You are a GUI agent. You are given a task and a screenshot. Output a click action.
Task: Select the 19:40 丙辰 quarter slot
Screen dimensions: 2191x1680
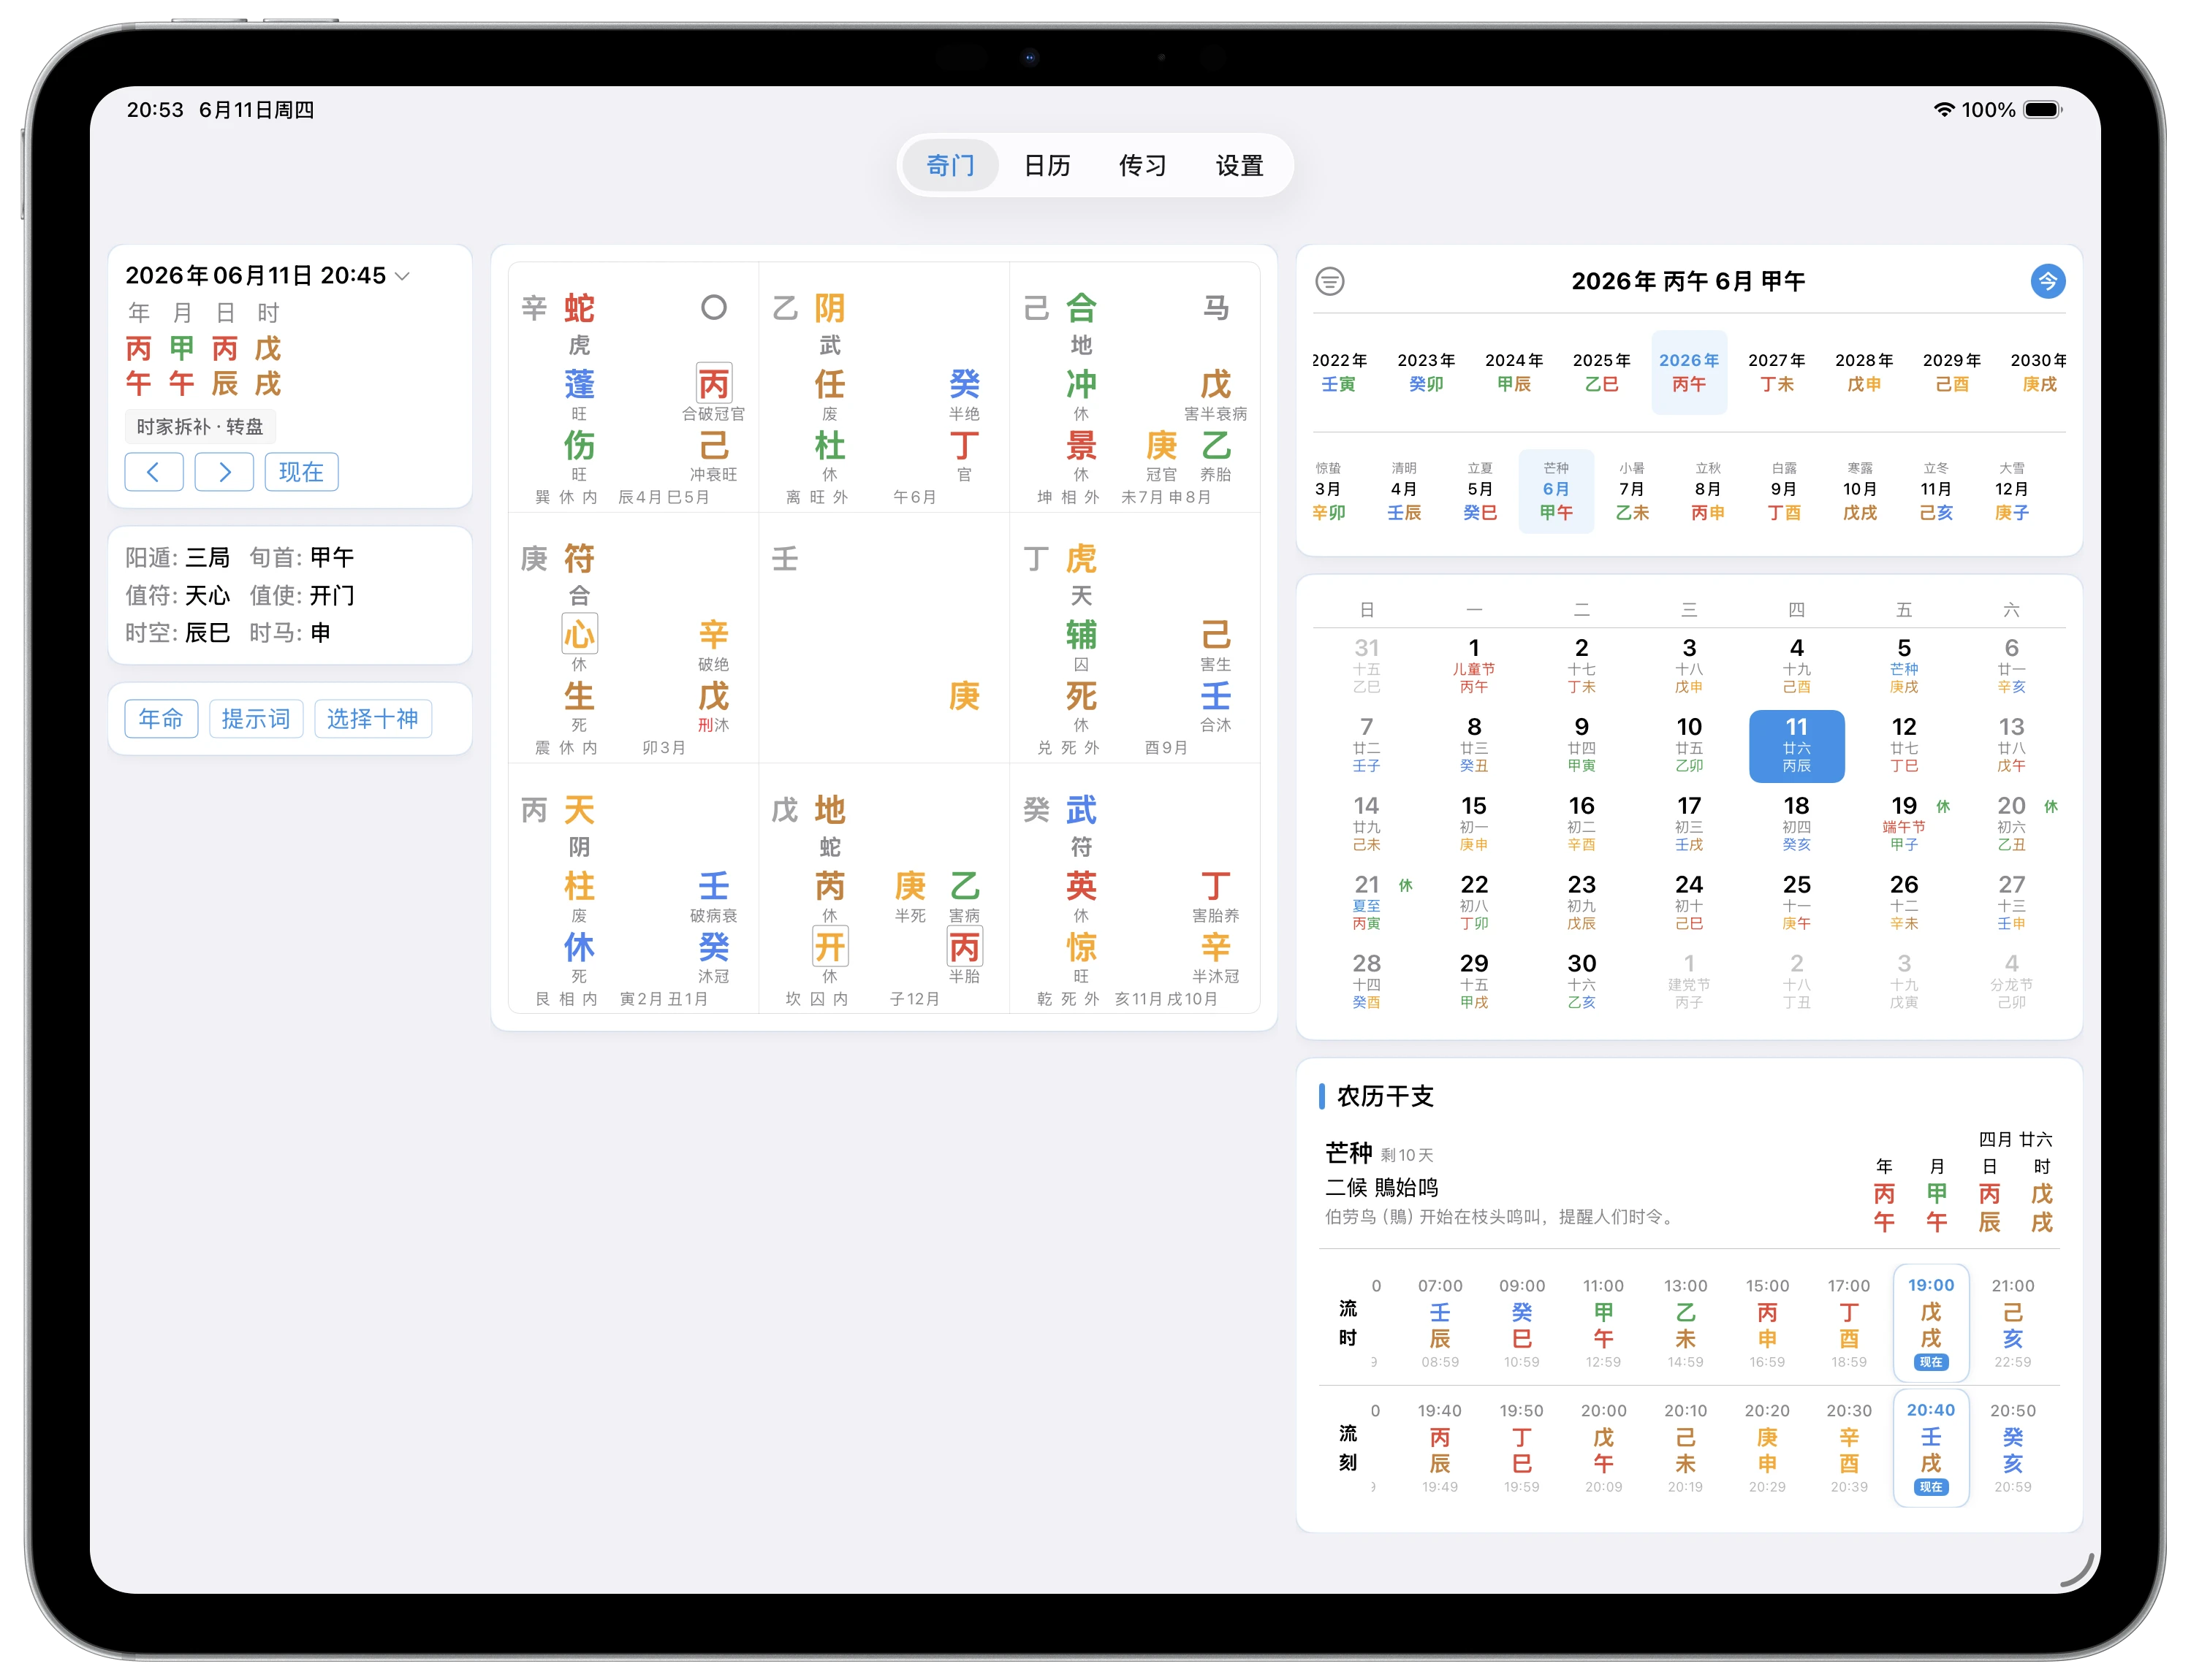[x=1440, y=1447]
